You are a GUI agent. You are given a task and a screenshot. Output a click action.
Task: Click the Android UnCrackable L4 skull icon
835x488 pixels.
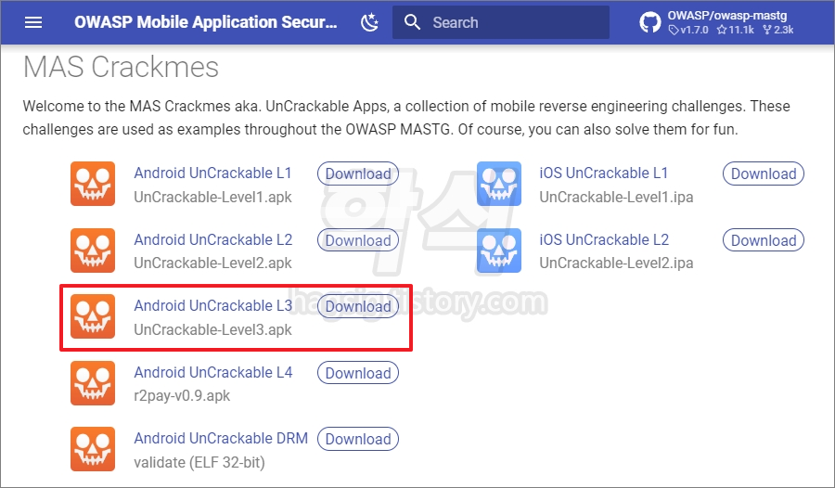coord(93,383)
